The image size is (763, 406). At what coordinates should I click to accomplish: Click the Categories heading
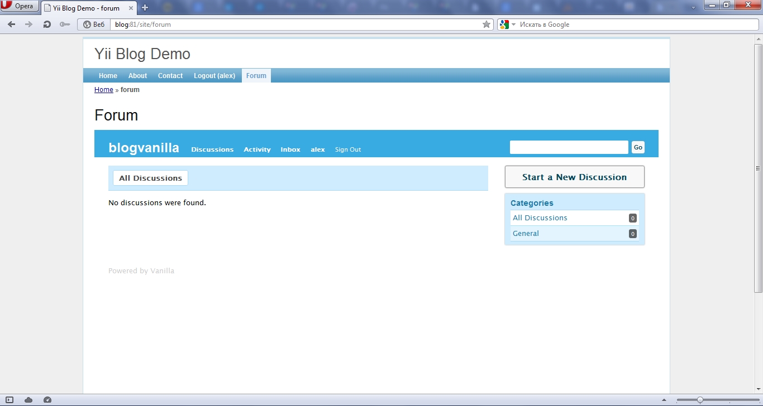pos(532,203)
